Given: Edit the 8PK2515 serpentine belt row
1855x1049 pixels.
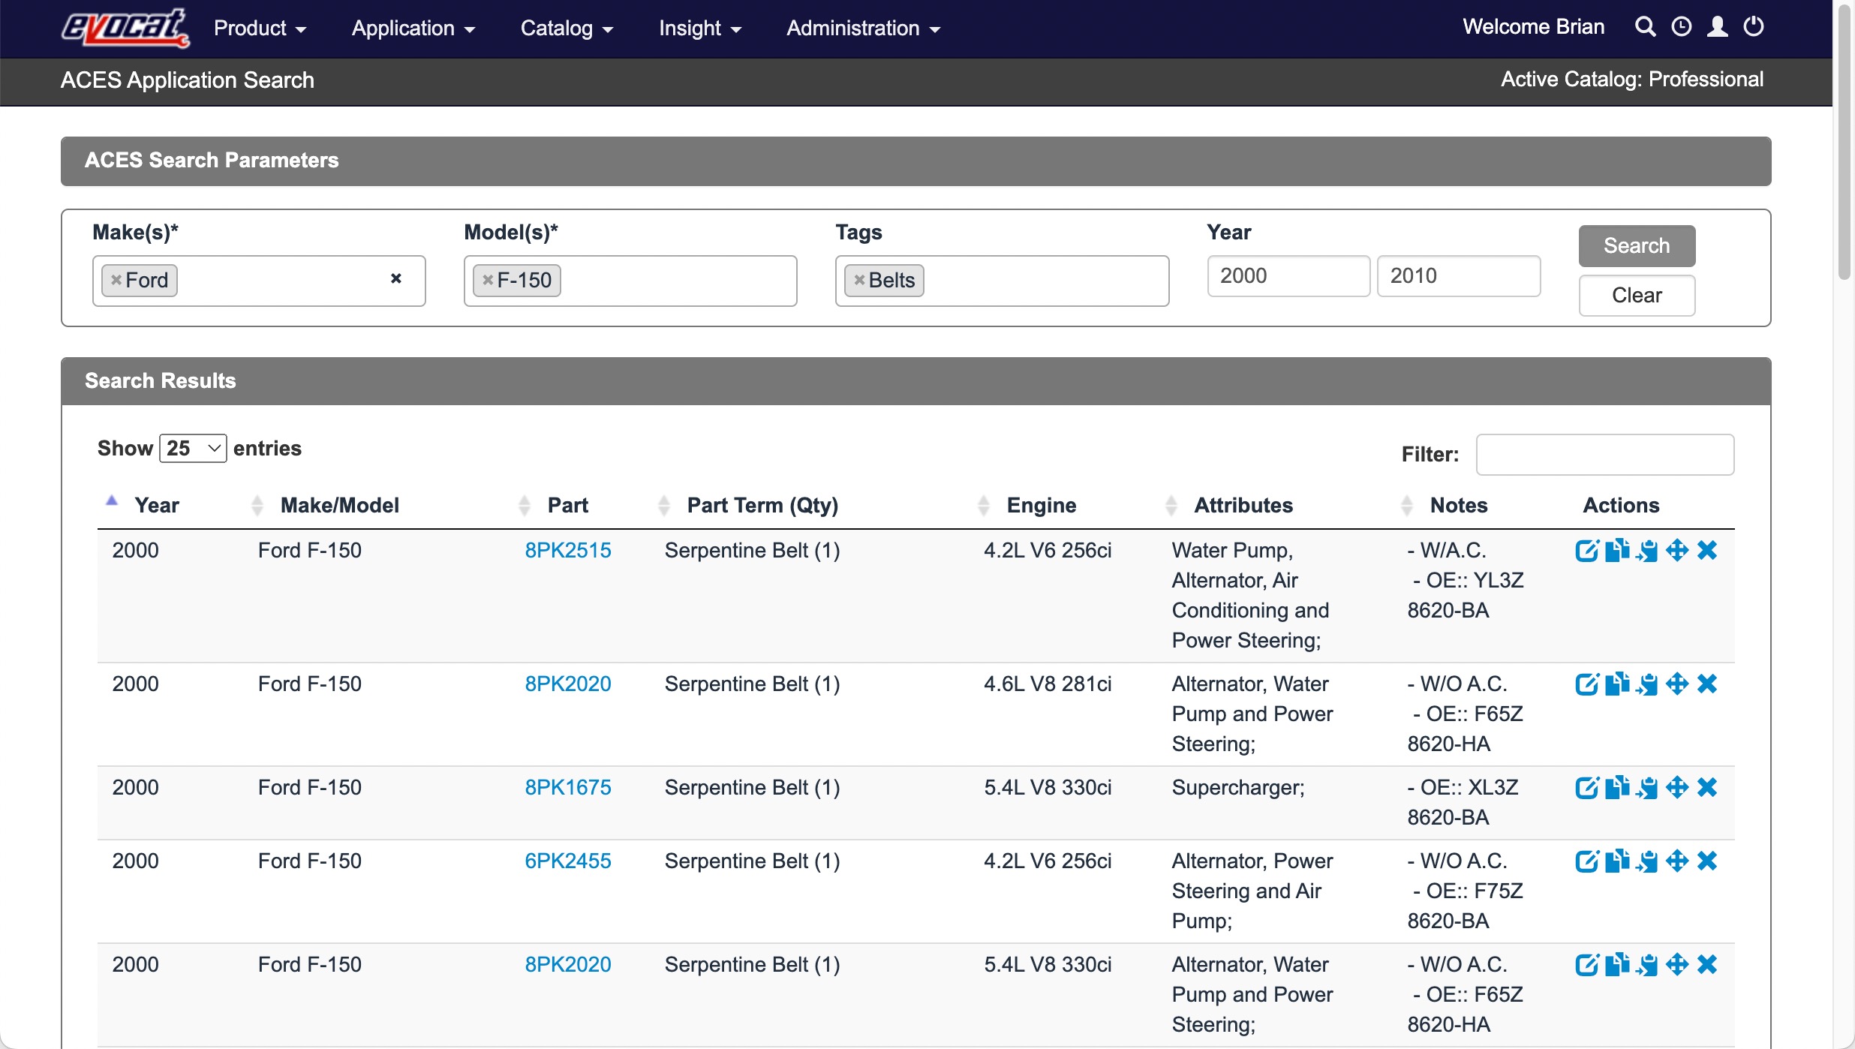Looking at the screenshot, I should tap(1587, 550).
